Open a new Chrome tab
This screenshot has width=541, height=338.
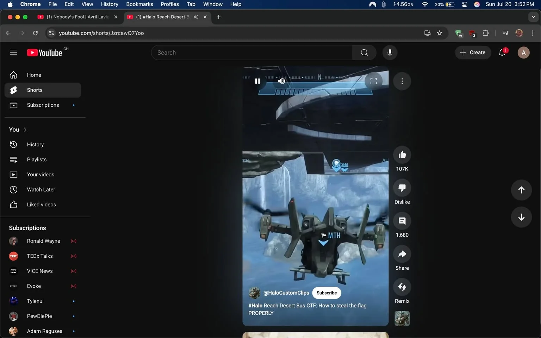(x=218, y=17)
